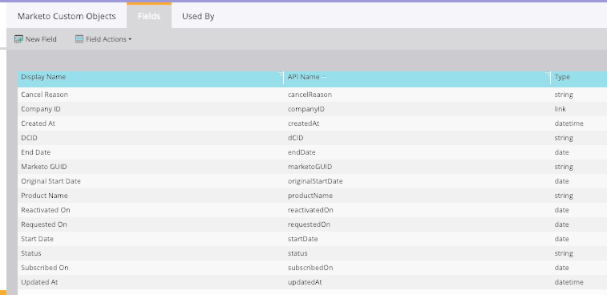The image size is (607, 295).
Task: Click the Field Actions table icon
Action: (79, 39)
